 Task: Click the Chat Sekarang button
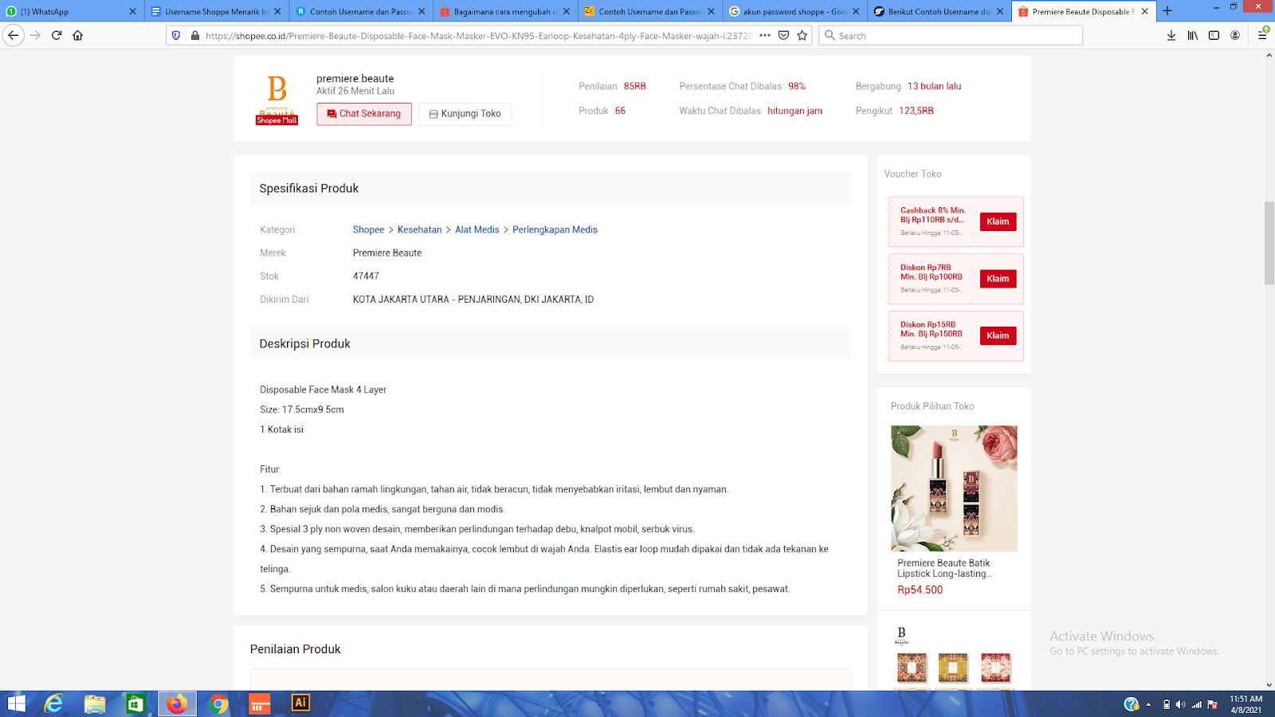pyautogui.click(x=364, y=114)
